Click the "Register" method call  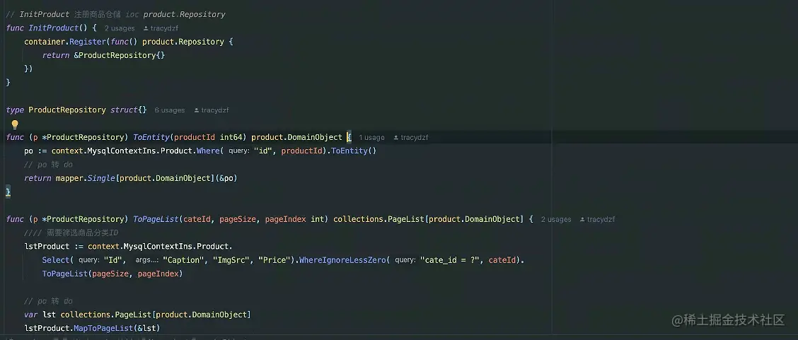click(88, 42)
